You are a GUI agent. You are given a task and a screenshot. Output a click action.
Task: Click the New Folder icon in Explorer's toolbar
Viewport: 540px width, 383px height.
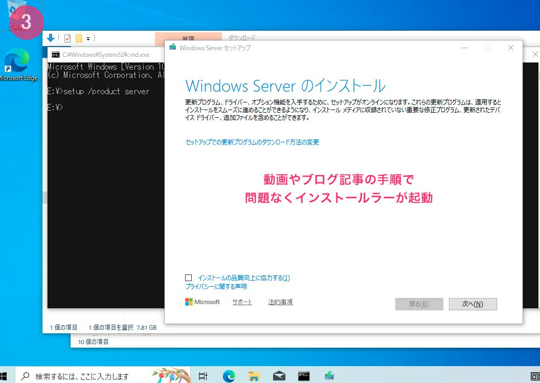[79, 38]
